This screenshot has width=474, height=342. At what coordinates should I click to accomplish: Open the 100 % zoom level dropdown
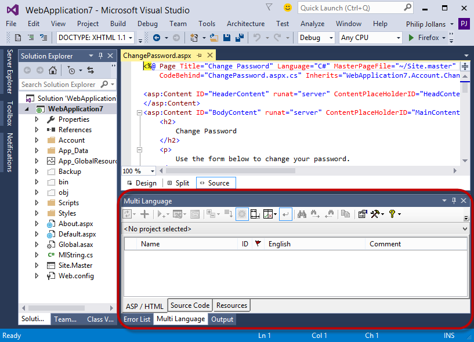(x=153, y=171)
